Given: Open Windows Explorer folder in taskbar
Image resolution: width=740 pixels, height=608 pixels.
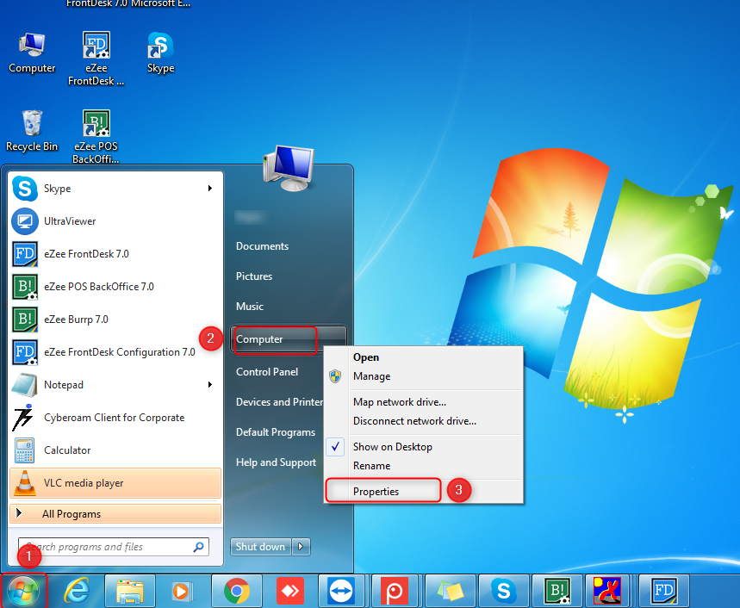Looking at the screenshot, I should [130, 591].
